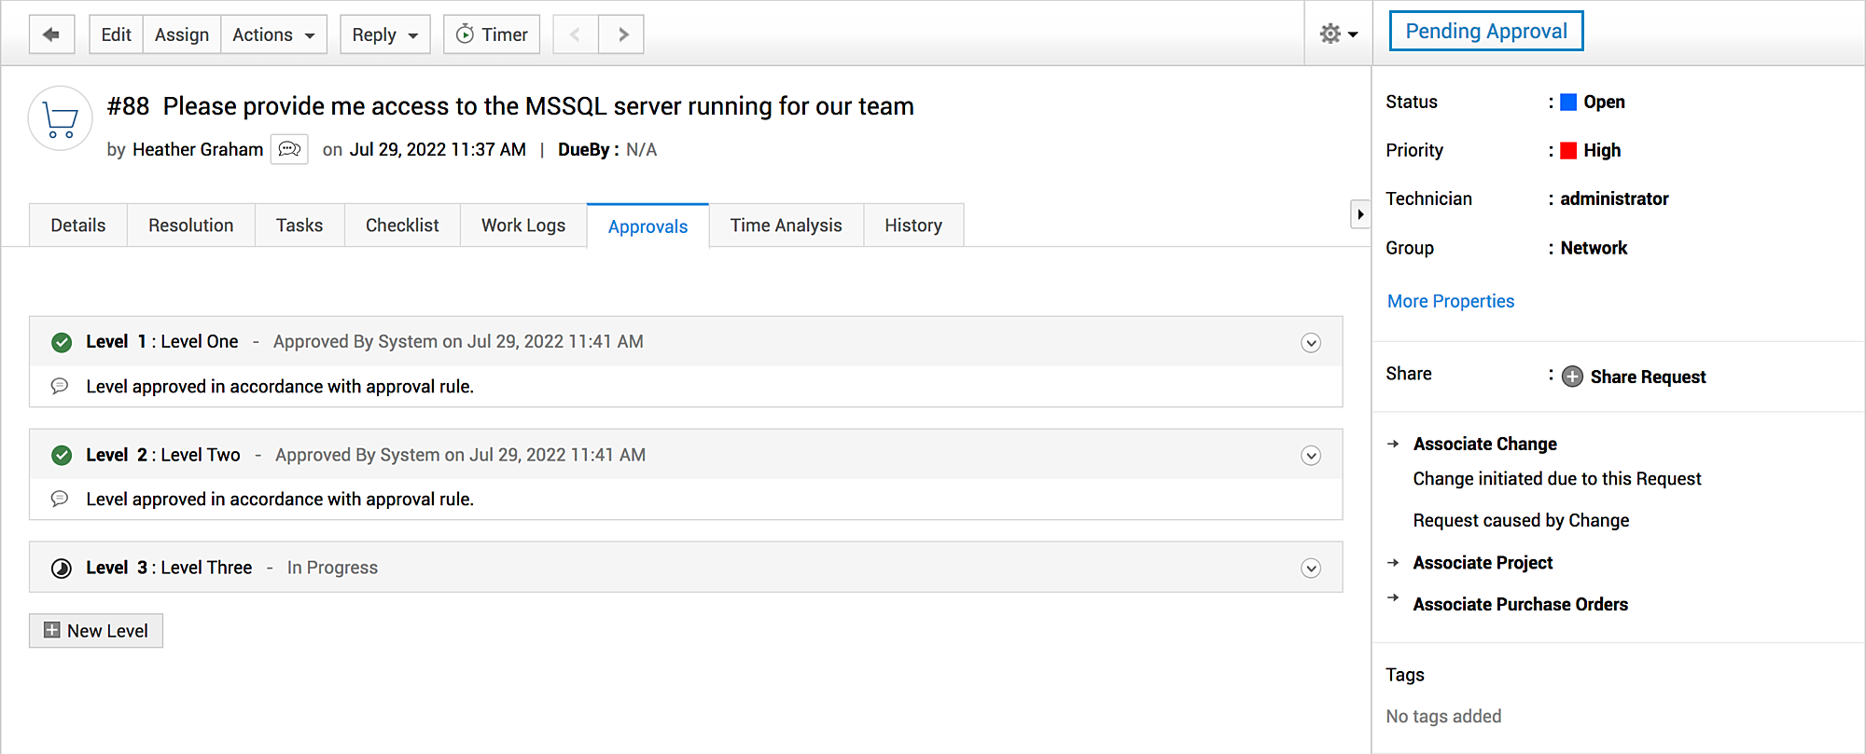The height and width of the screenshot is (754, 1866).
Task: Expand Level 3 approval details chevron
Action: (1311, 569)
